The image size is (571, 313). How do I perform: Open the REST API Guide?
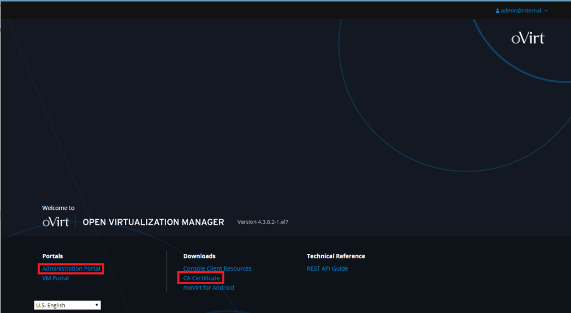[327, 268]
